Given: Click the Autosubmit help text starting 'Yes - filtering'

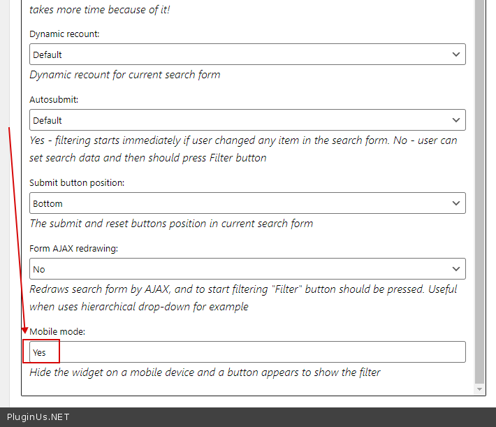Looking at the screenshot, I should pos(243,149).
